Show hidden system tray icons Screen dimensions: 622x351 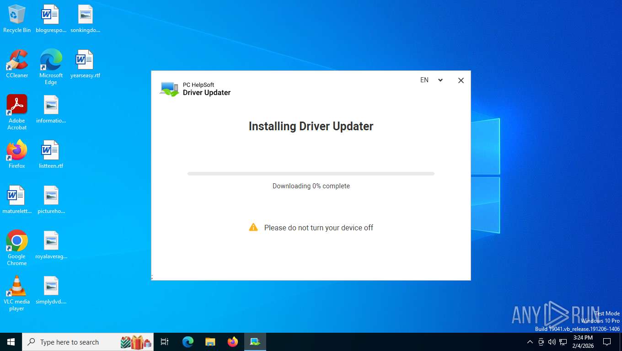[530, 342]
